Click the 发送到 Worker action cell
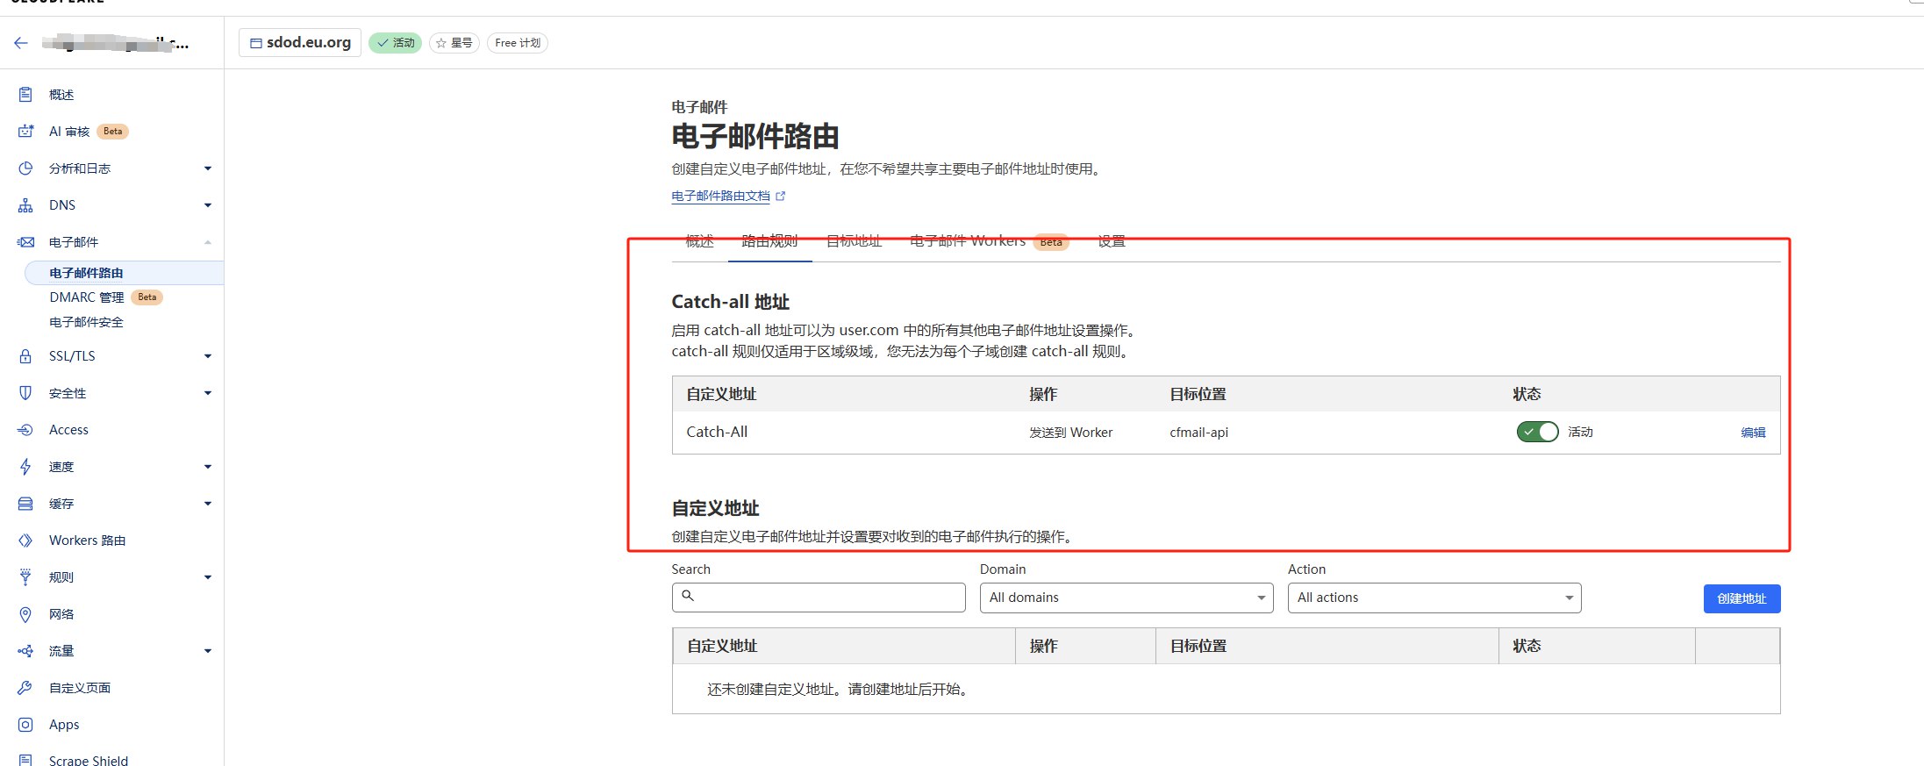 (1070, 432)
